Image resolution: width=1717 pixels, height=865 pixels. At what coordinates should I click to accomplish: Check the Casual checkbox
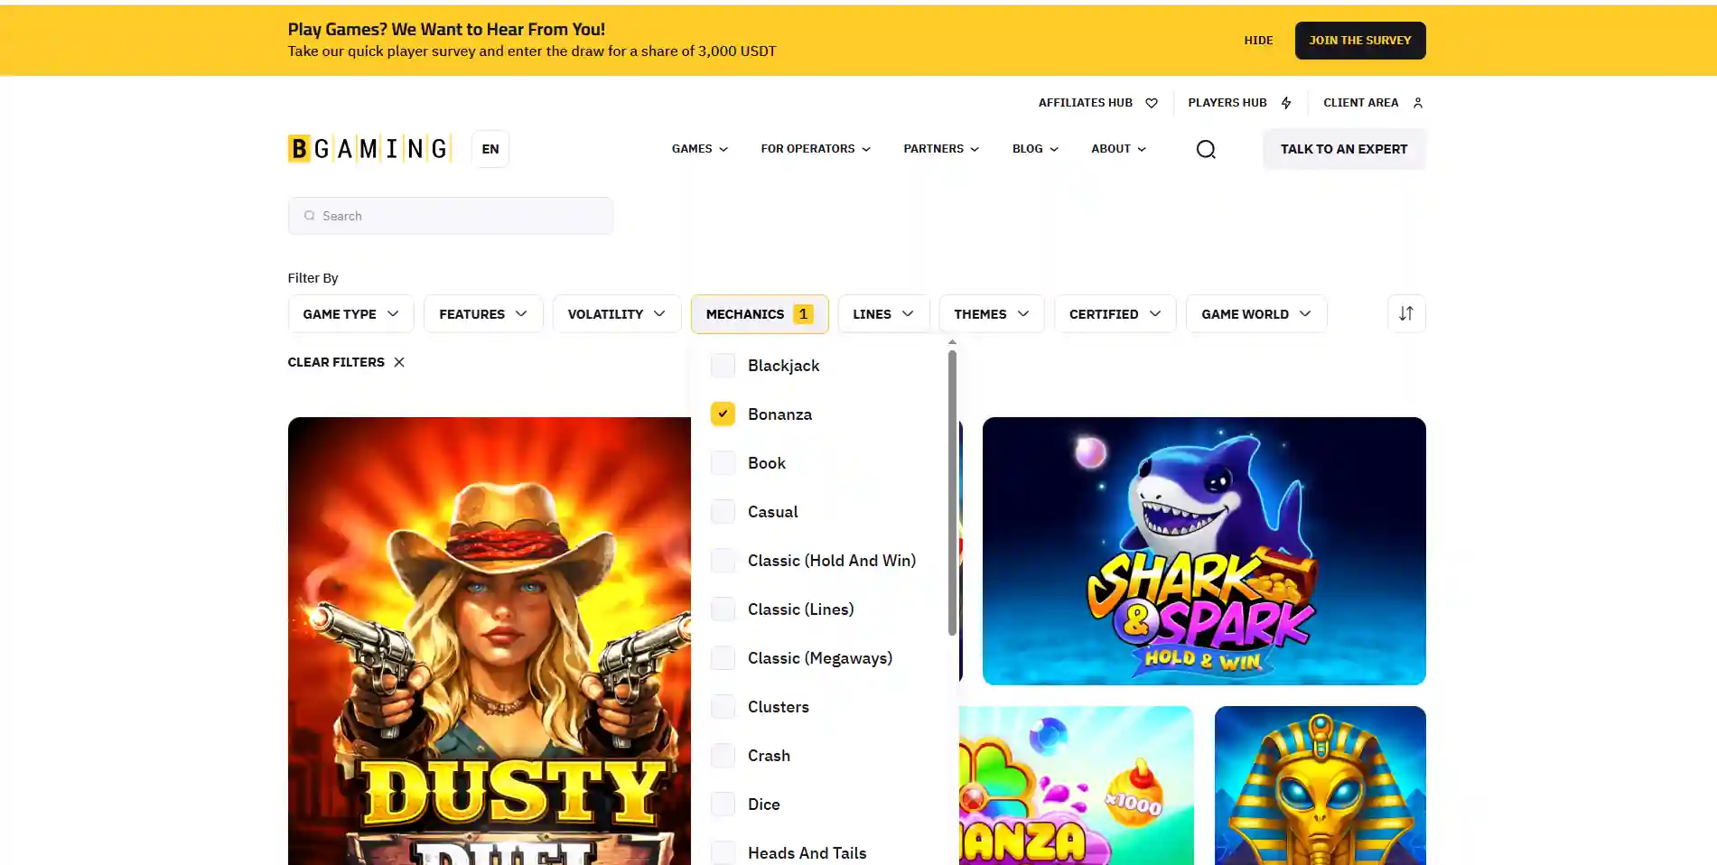coord(723,512)
